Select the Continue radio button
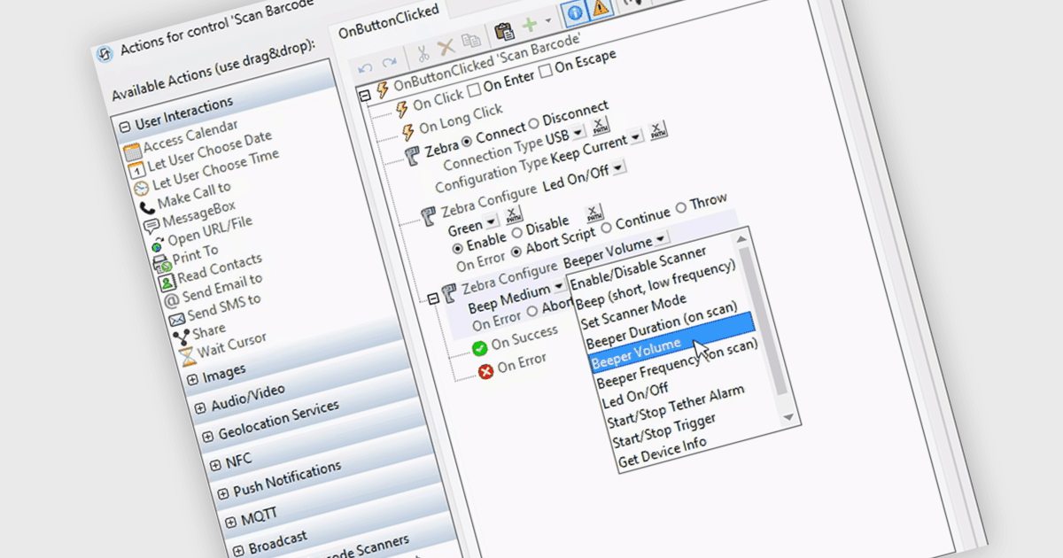The image size is (1063, 558). coord(608,228)
